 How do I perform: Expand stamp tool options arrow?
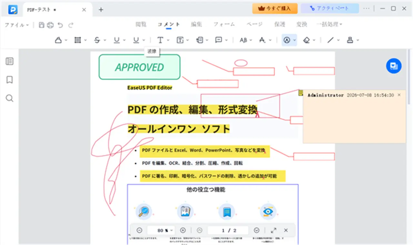pos(358,40)
